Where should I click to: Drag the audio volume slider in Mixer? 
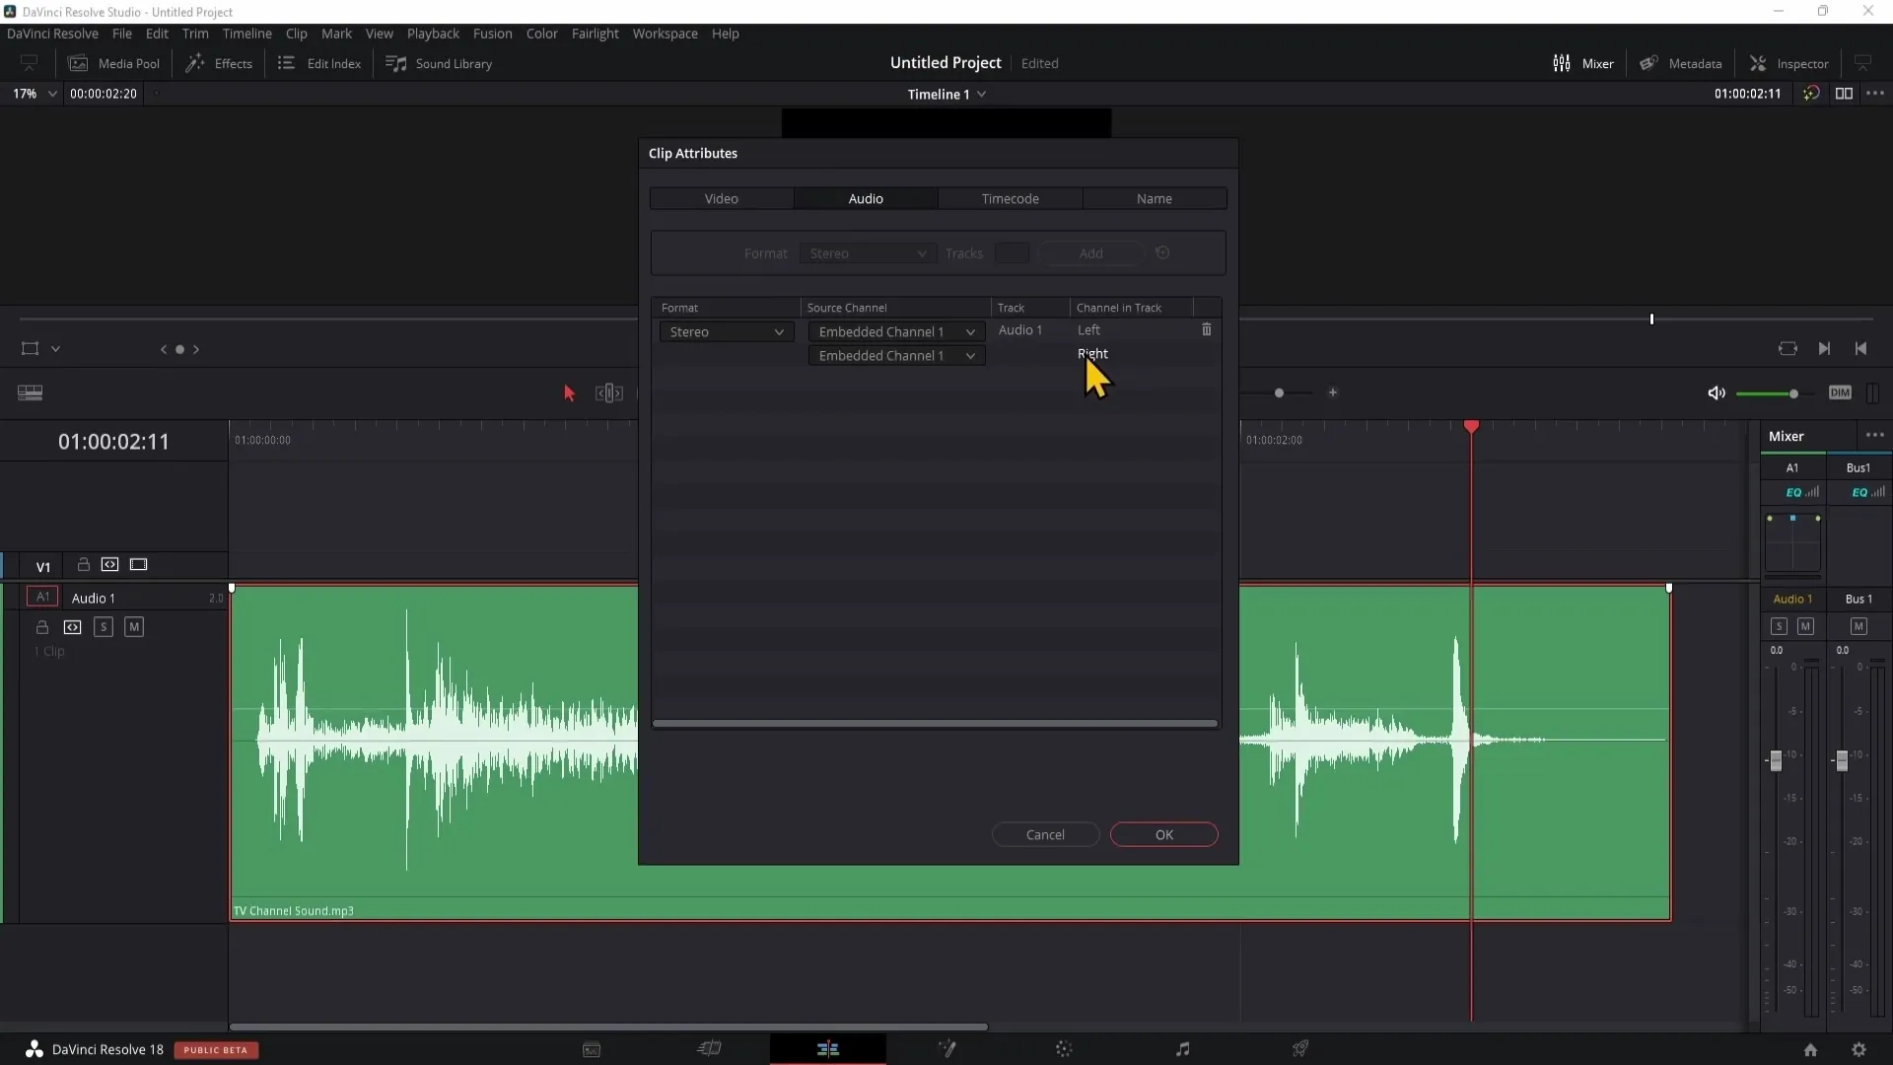1776,760
